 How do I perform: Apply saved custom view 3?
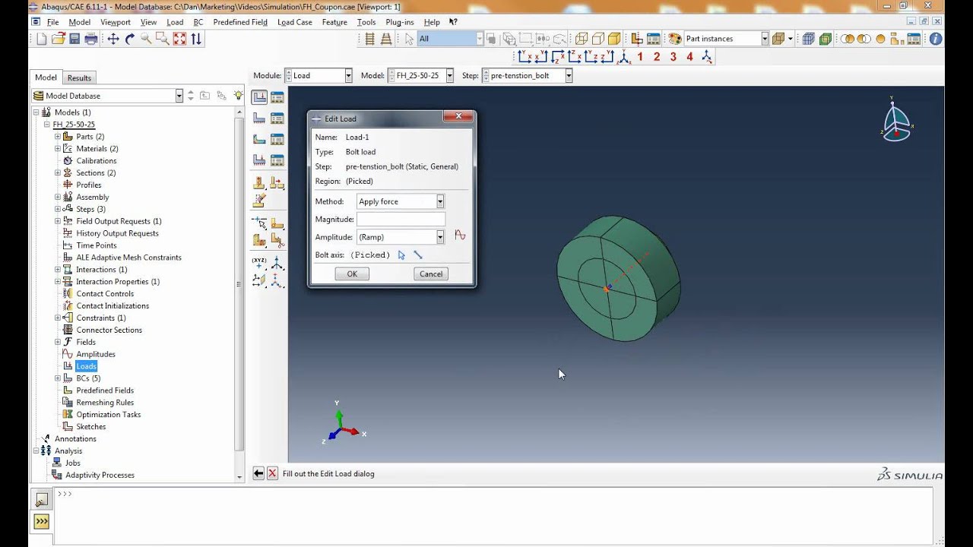click(x=673, y=56)
